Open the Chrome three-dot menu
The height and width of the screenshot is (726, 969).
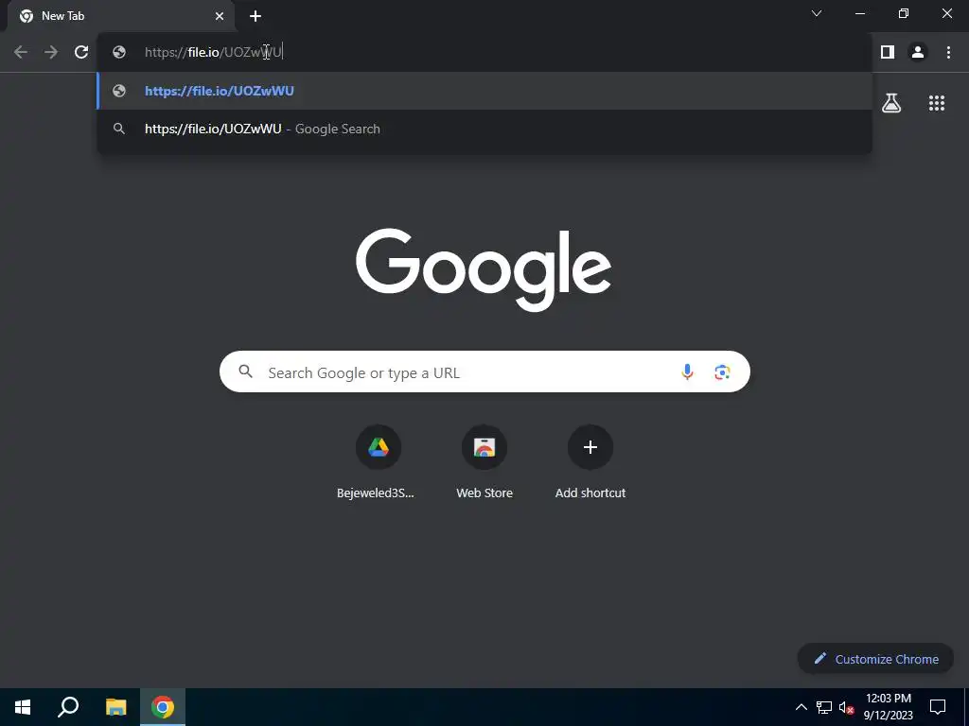[x=948, y=52]
